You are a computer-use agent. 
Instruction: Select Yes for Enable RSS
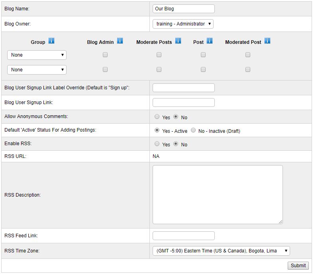[157, 144]
